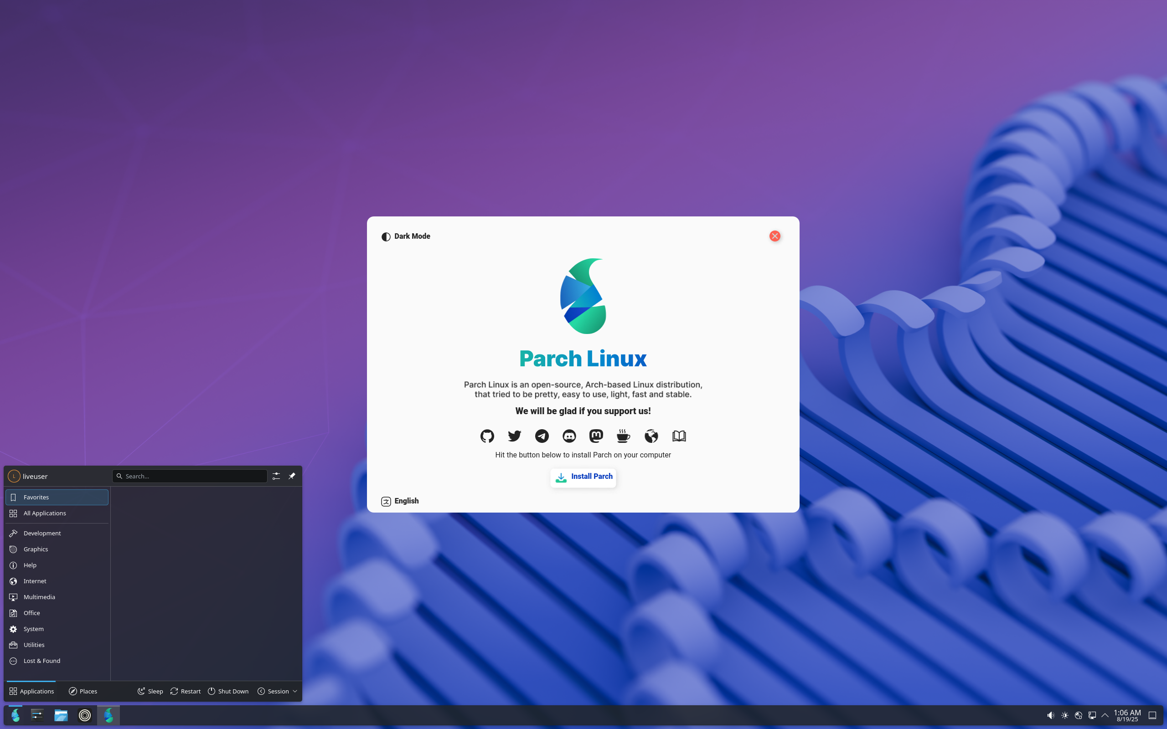This screenshot has width=1167, height=729.
Task: Switch to the Applications tab
Action: tap(31, 691)
